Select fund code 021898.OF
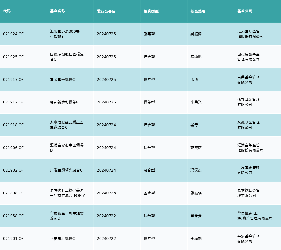The height and width of the screenshot is (250, 281). [13, 193]
